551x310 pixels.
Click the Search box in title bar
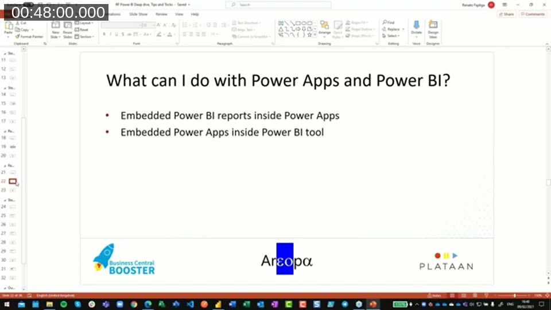coord(278,5)
